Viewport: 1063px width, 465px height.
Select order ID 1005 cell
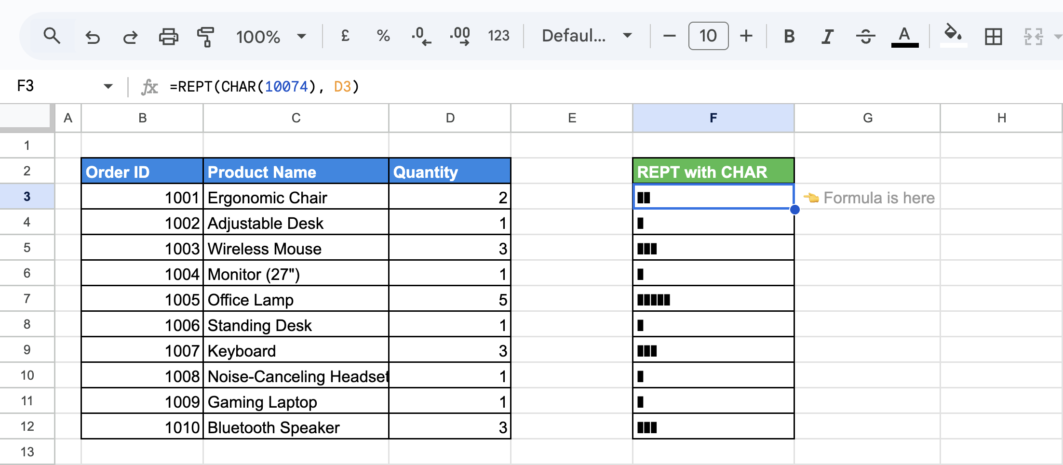142,299
